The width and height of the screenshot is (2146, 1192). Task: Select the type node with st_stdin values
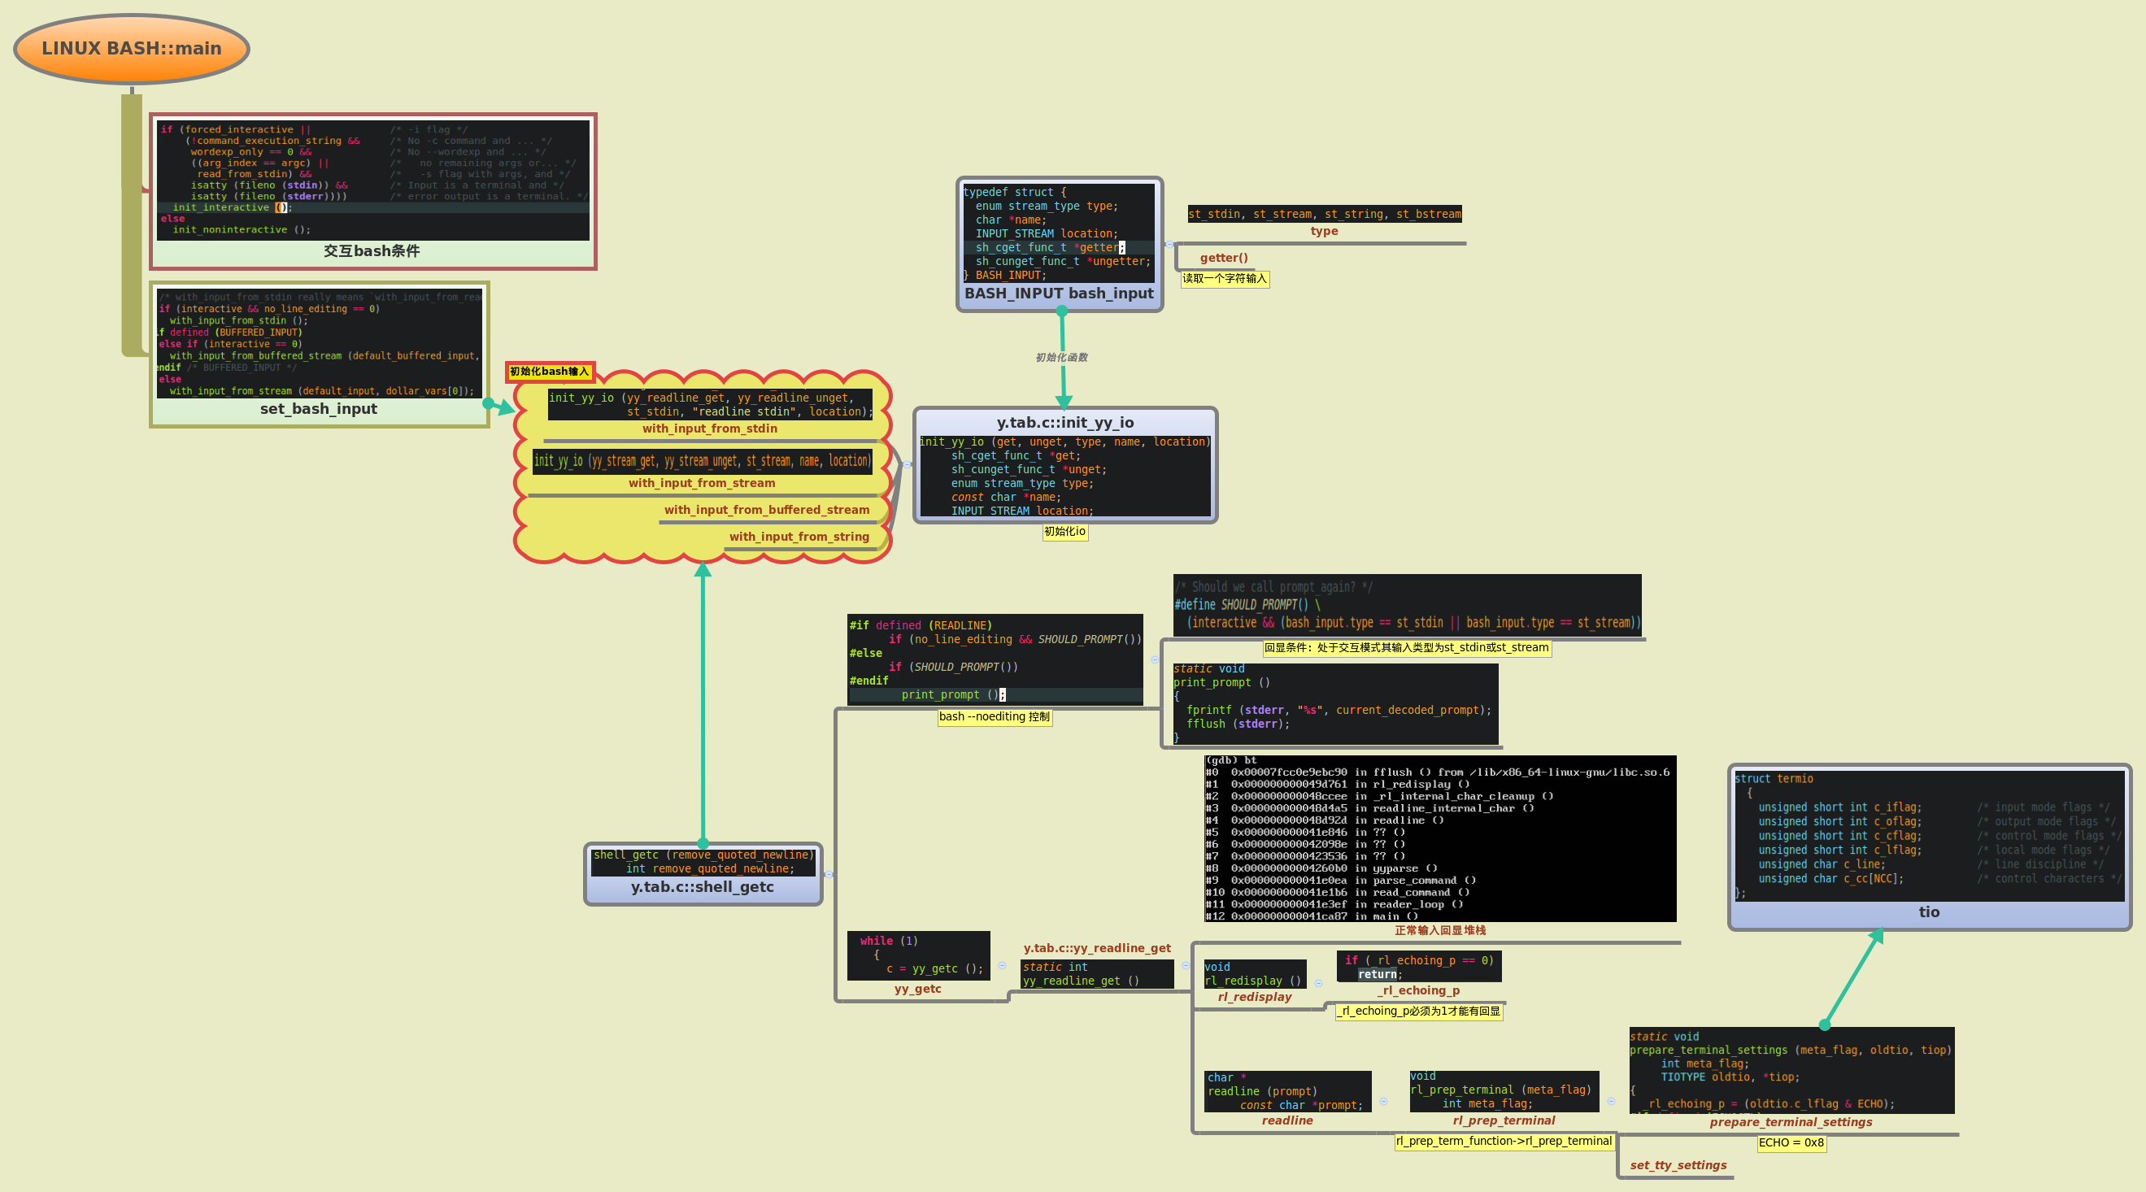(1325, 222)
